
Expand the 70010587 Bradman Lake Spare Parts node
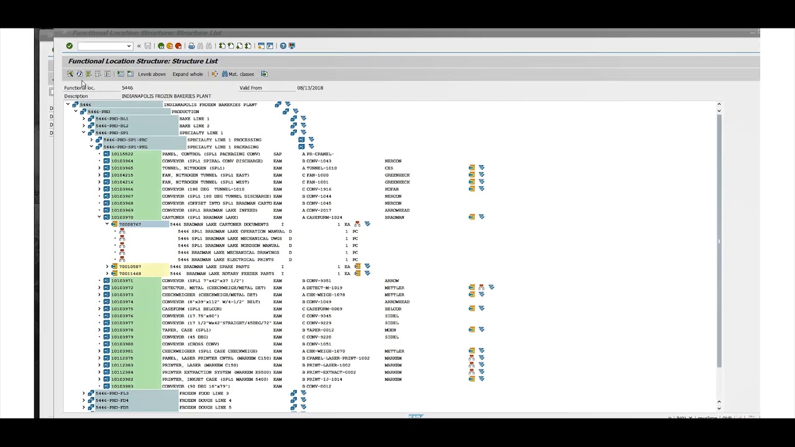tap(107, 266)
